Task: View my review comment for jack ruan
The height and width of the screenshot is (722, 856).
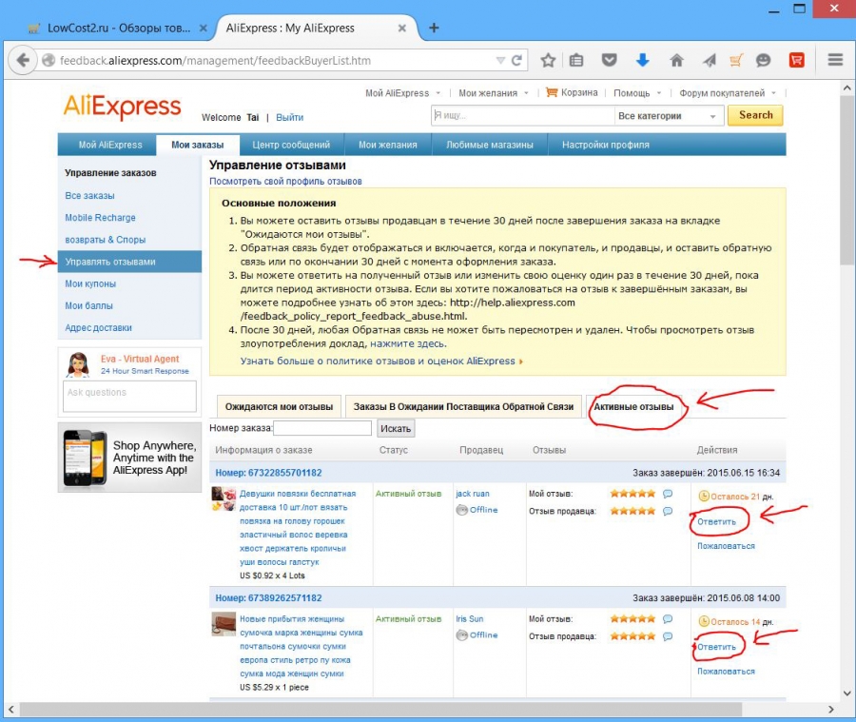Action: pyautogui.click(x=667, y=494)
